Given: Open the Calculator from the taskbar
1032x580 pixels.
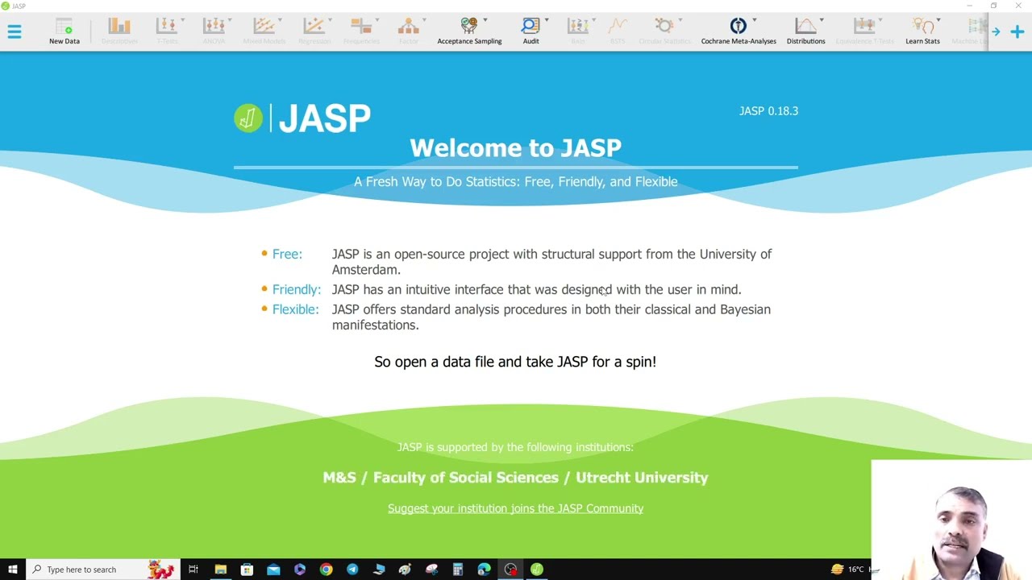Looking at the screenshot, I should coord(457,570).
